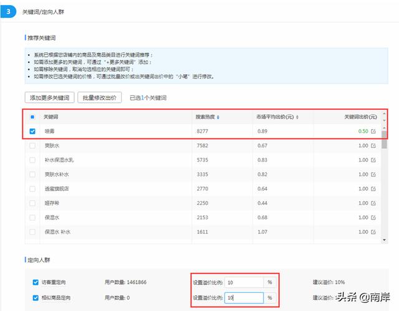
Task: Select the 爽肤水补水 keyword checkbox
Action: (x=32, y=175)
